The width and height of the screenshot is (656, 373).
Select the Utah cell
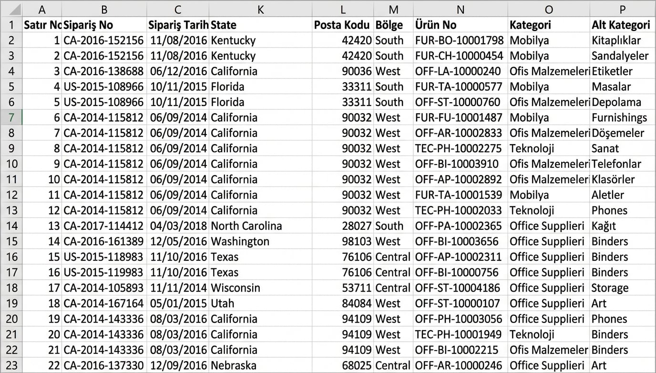223,303
